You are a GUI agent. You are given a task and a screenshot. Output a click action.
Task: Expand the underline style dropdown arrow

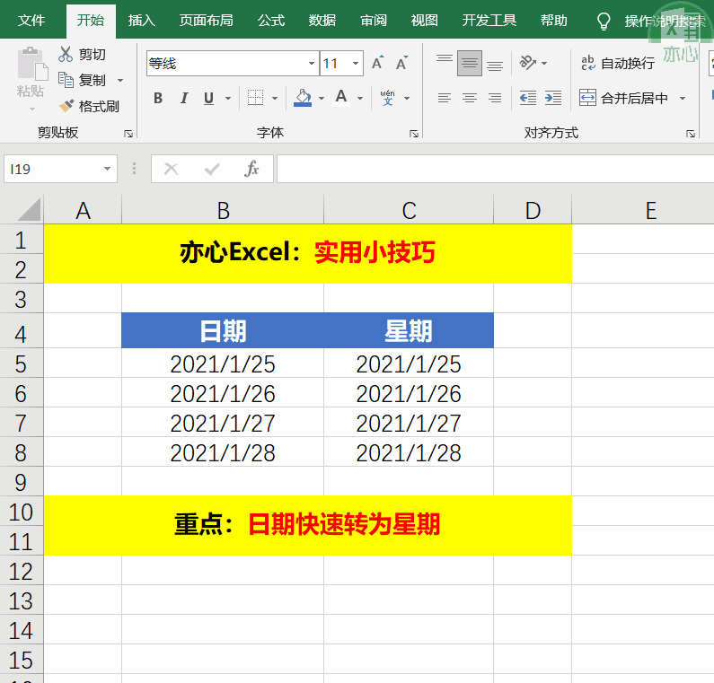[x=228, y=98]
